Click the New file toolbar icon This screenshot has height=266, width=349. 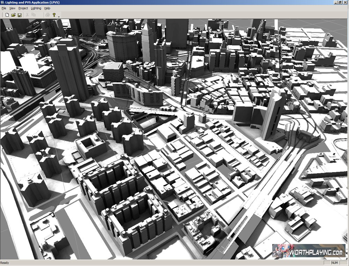7,15
